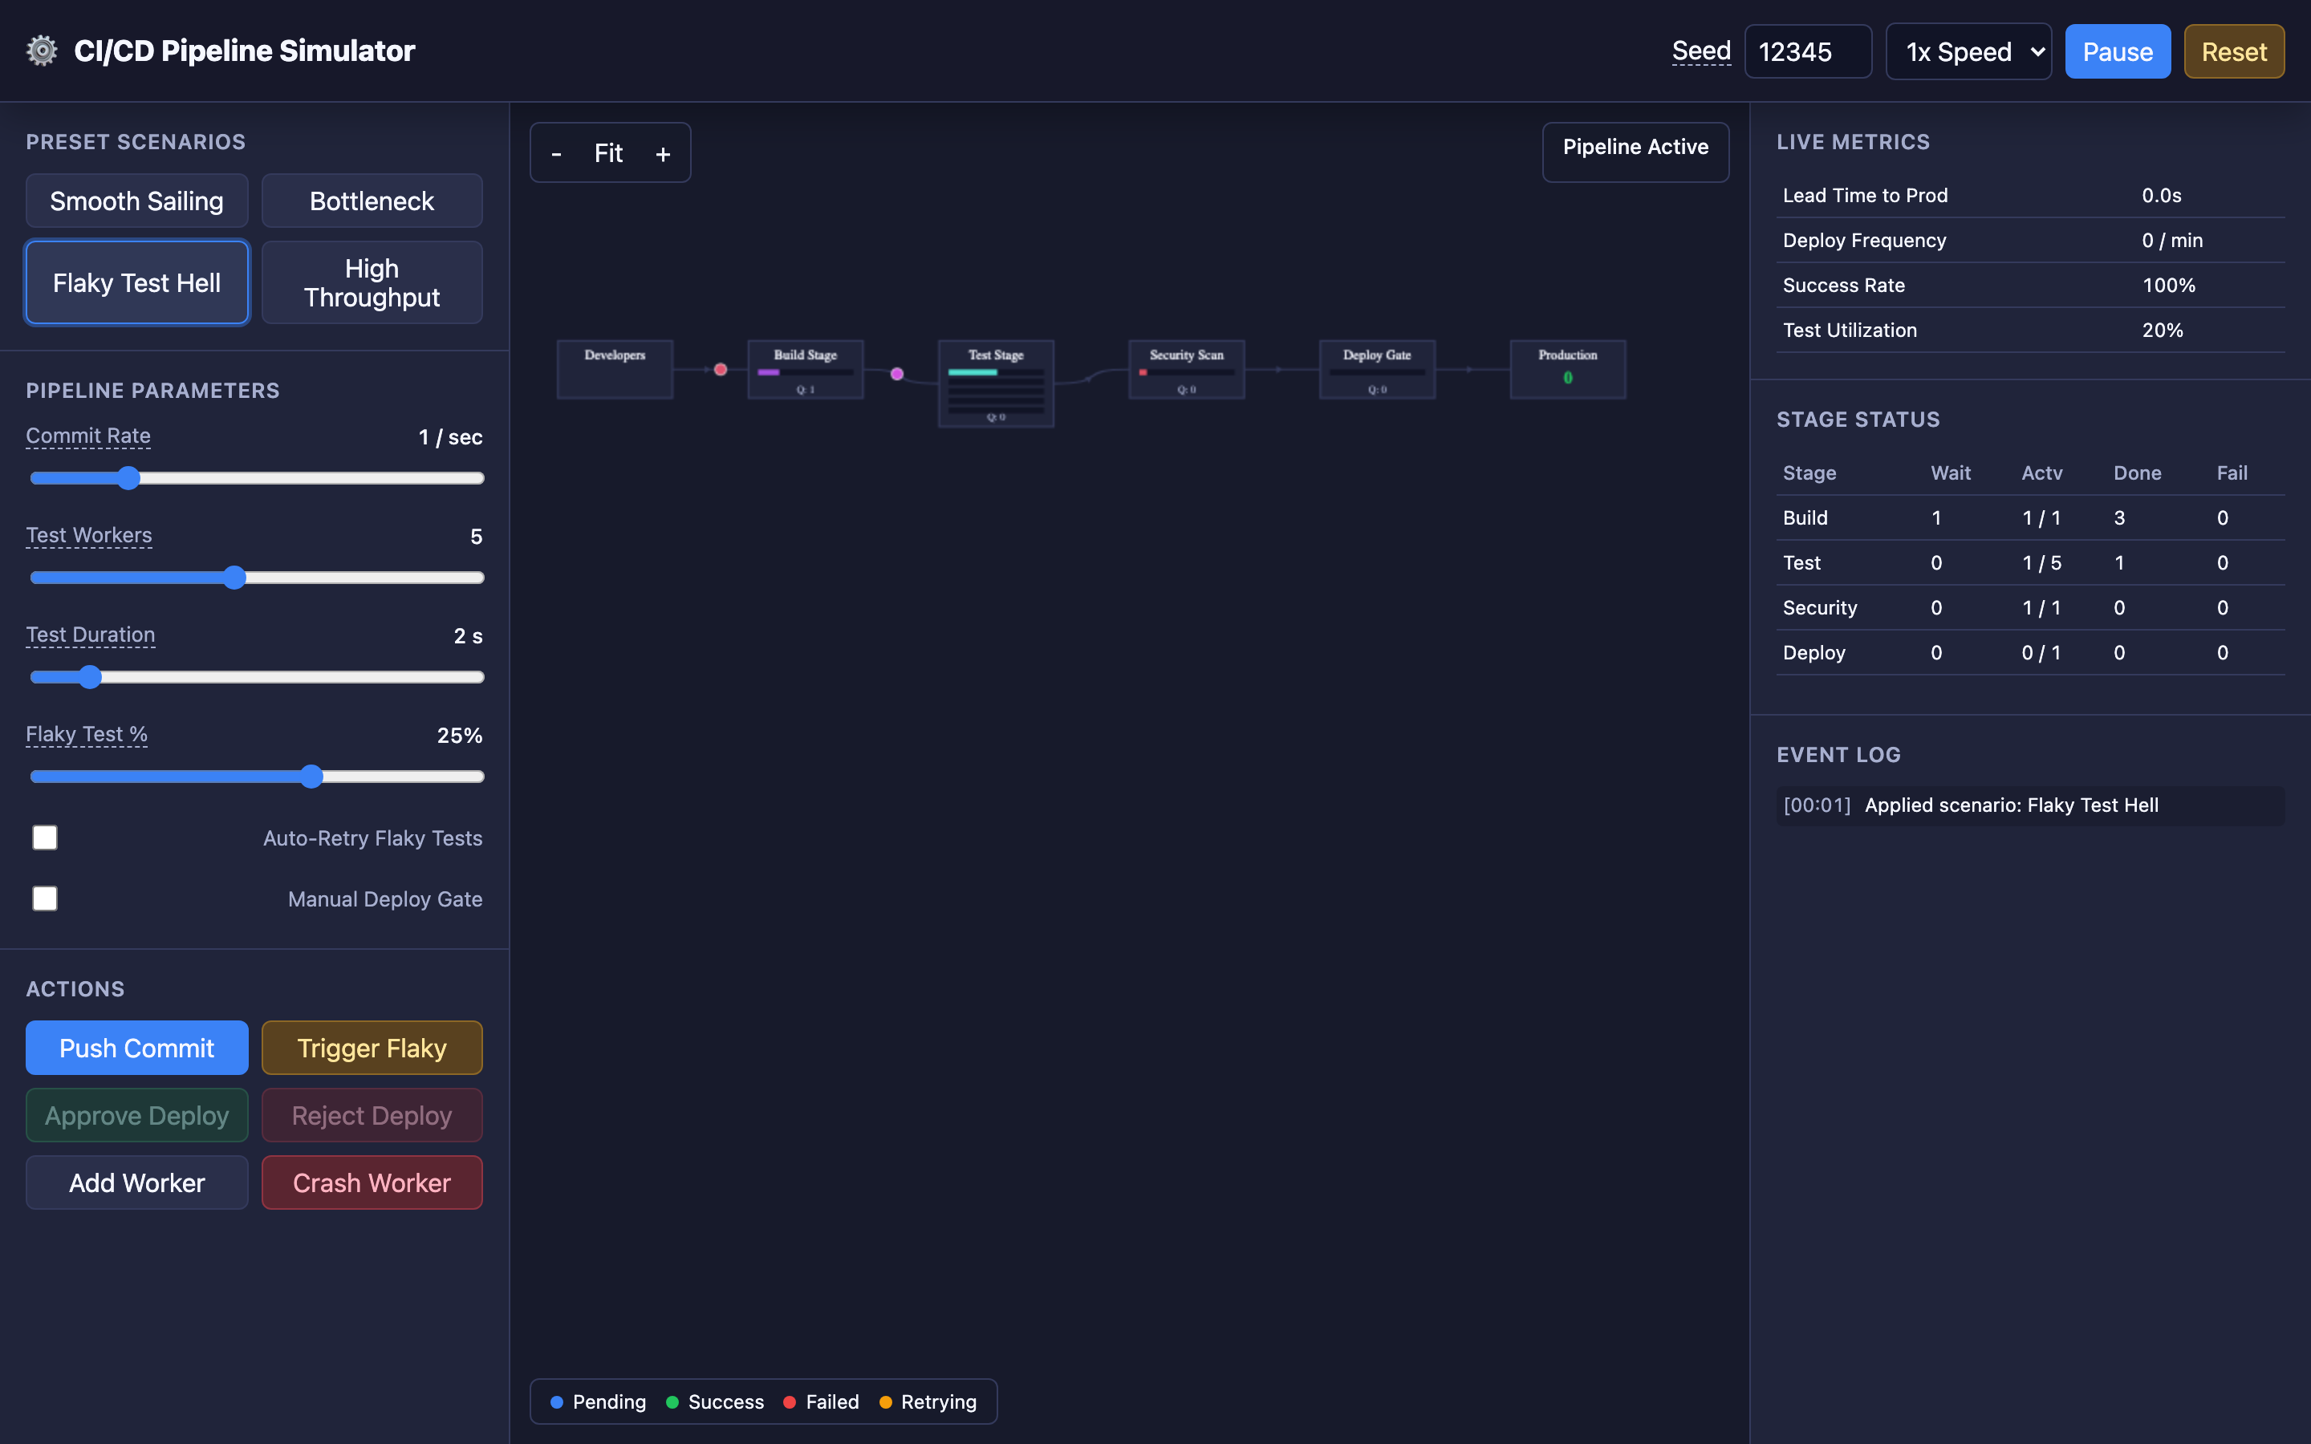The height and width of the screenshot is (1444, 2311).
Task: Click the Fit view button
Action: pyautogui.click(x=608, y=152)
